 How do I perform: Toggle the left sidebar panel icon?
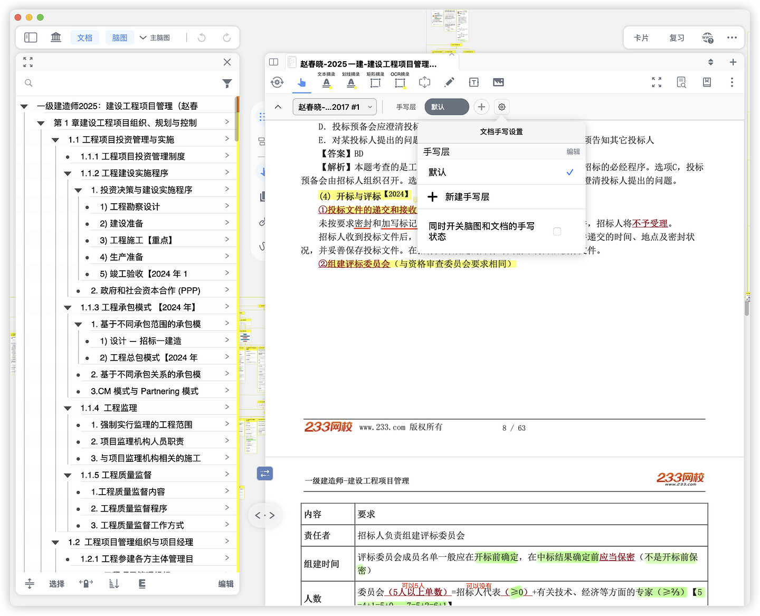31,37
